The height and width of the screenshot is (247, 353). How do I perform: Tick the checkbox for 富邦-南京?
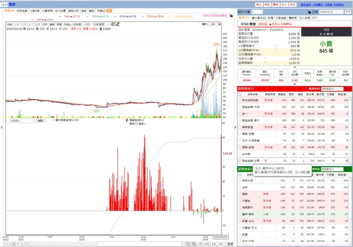(239, 214)
